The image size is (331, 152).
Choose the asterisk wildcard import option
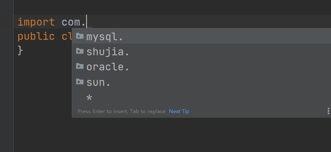pyautogui.click(x=201, y=97)
